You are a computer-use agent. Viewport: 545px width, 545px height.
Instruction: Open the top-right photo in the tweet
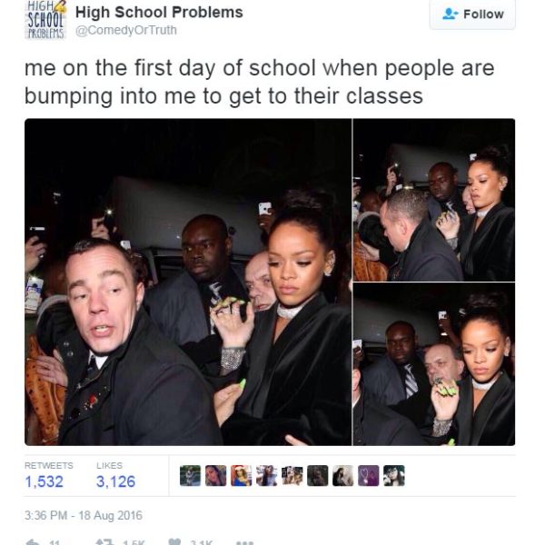pos(434,200)
